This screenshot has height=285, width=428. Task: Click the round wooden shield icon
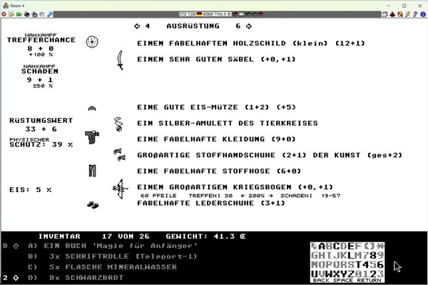click(92, 42)
